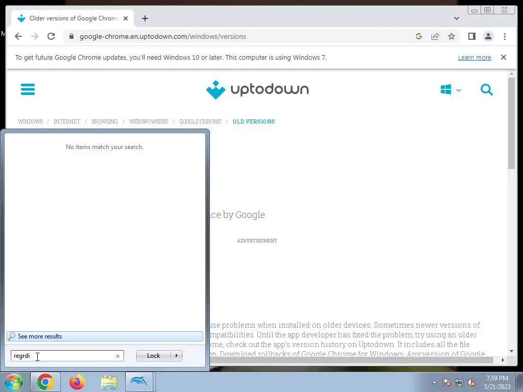Select the Older versions of Google Chrome tab

72,18
